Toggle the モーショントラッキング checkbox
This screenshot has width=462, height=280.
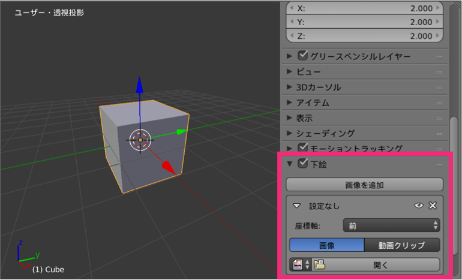(303, 147)
